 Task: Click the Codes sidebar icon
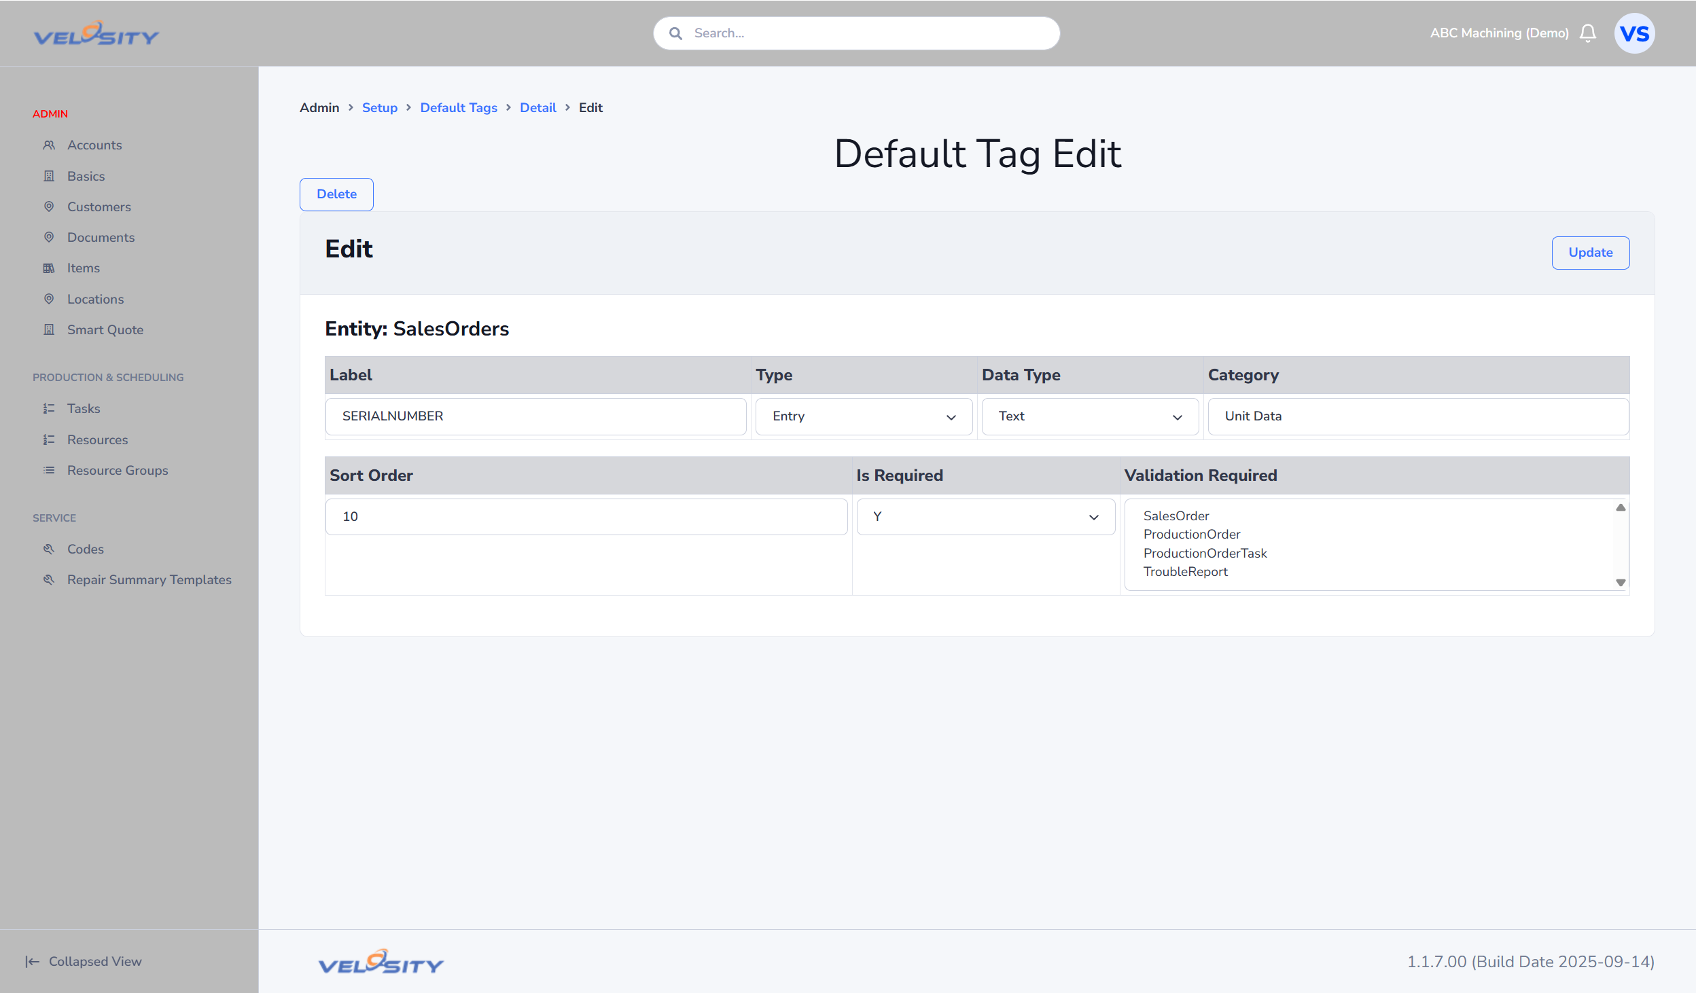click(x=49, y=549)
